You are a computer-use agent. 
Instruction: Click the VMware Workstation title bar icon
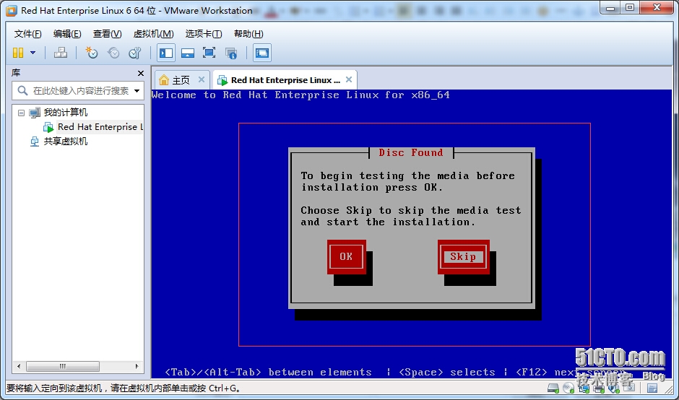(x=12, y=10)
